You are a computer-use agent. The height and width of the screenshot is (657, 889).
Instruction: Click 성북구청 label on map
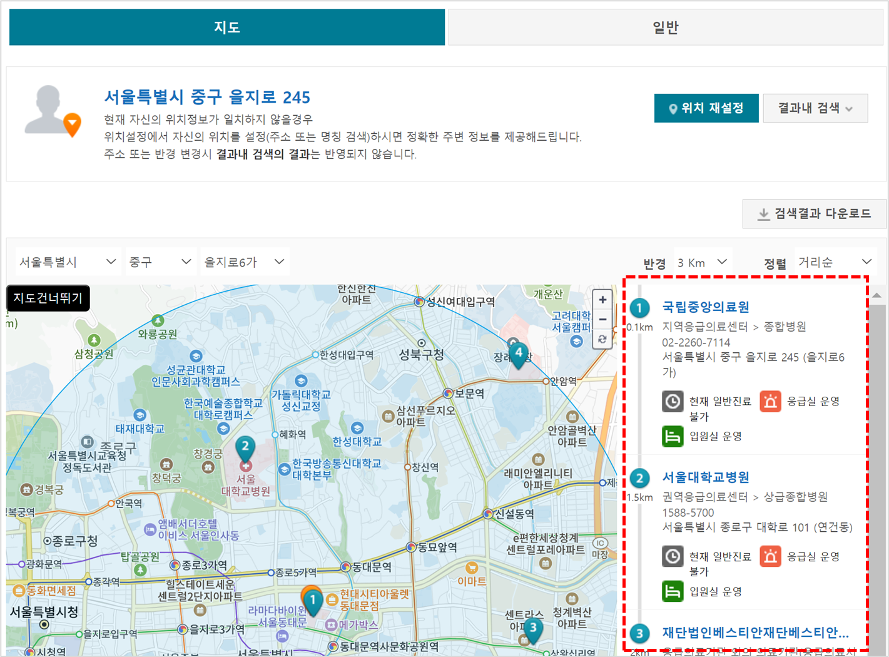[422, 355]
